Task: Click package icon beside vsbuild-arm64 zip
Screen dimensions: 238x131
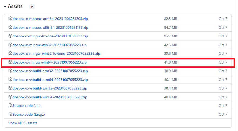Action: [x=10, y=79]
